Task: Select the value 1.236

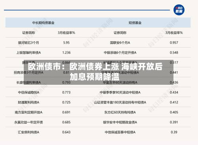Action: 67,53
